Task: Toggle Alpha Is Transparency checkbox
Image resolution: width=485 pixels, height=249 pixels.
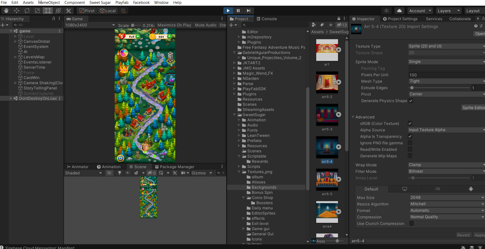Action: [410, 136]
